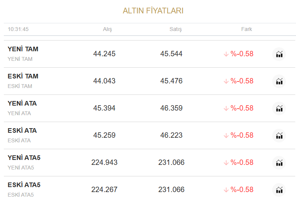
Task: Click the ALTIN FİYATLARI title
Action: 153,11
